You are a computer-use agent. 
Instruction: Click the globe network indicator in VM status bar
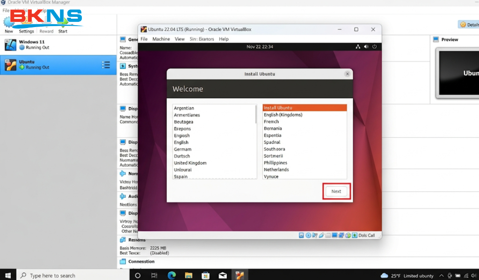[x=348, y=235]
